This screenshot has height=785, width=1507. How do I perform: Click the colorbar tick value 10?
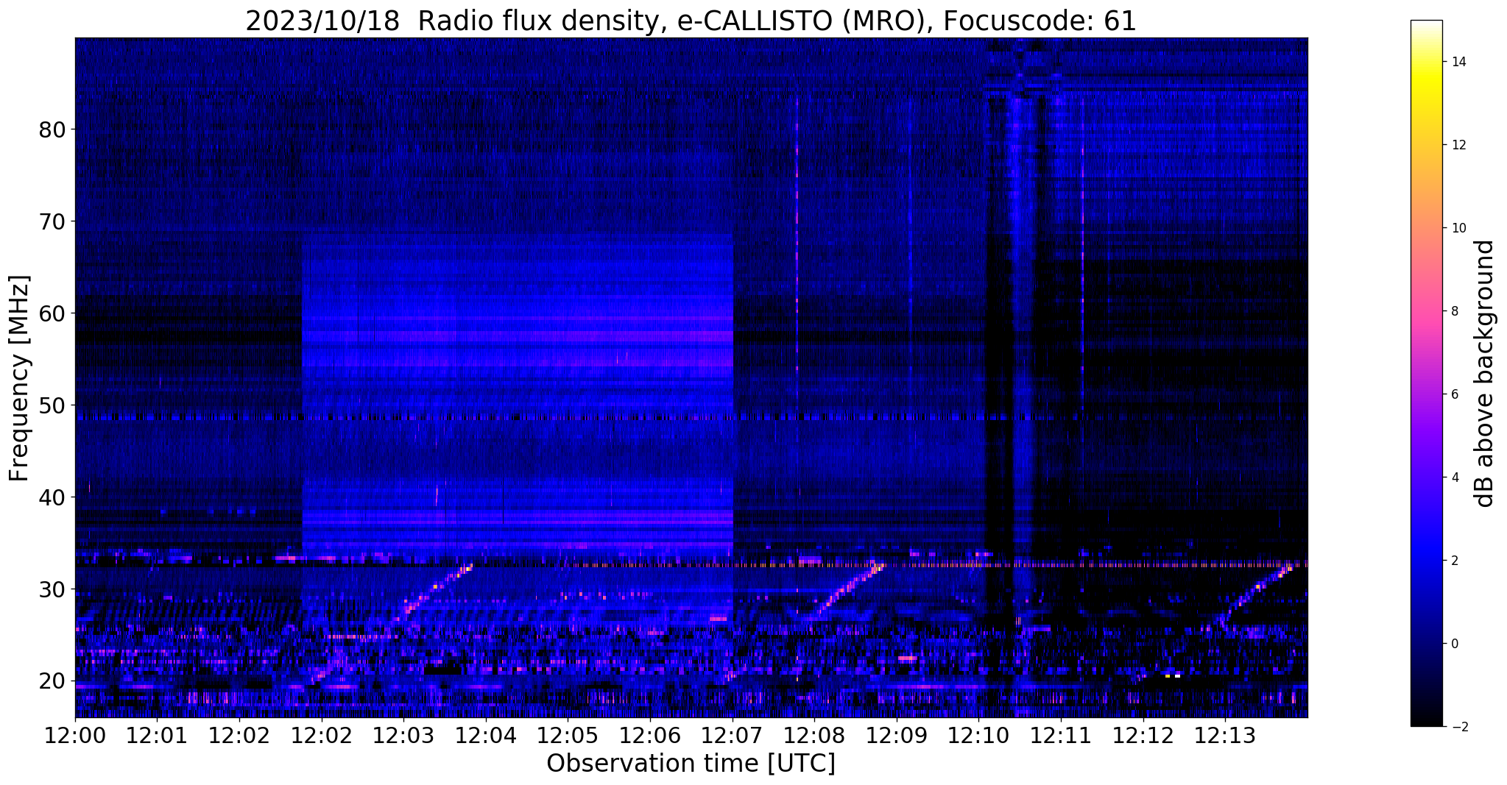1458,228
